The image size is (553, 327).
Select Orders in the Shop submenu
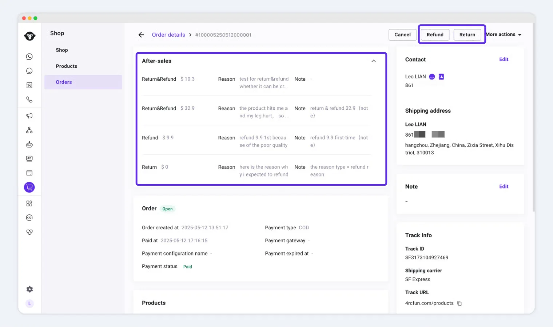click(x=83, y=82)
